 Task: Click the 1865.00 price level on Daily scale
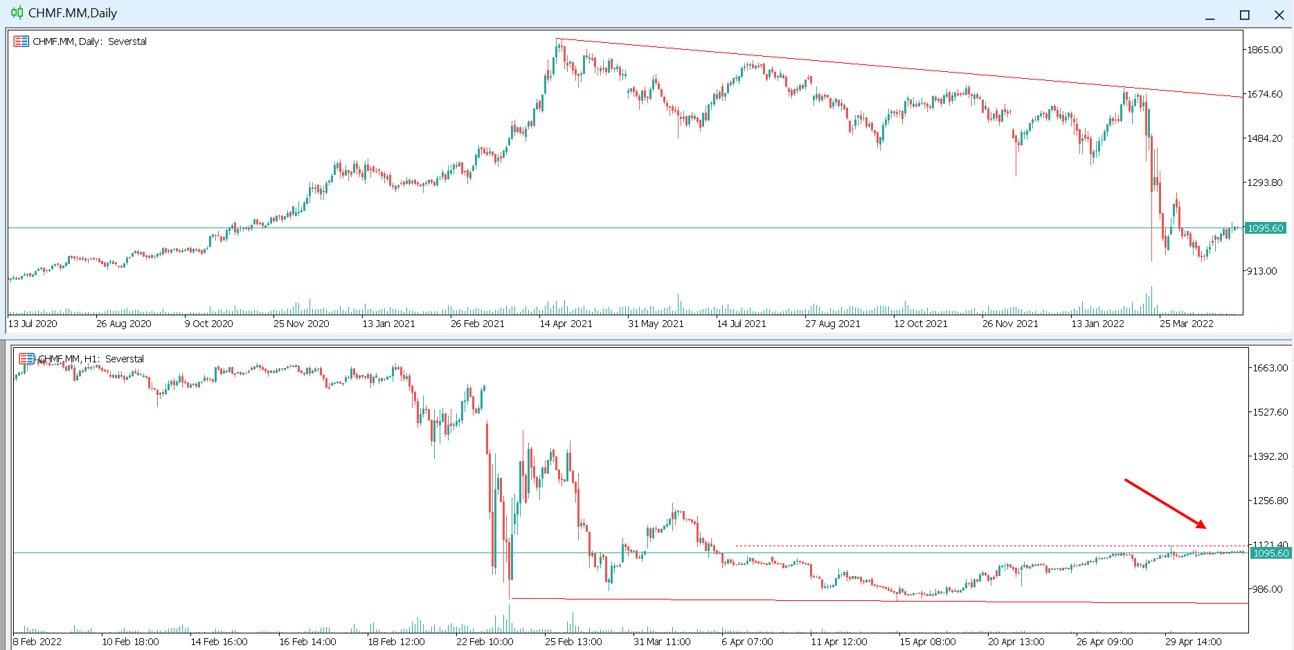point(1265,50)
